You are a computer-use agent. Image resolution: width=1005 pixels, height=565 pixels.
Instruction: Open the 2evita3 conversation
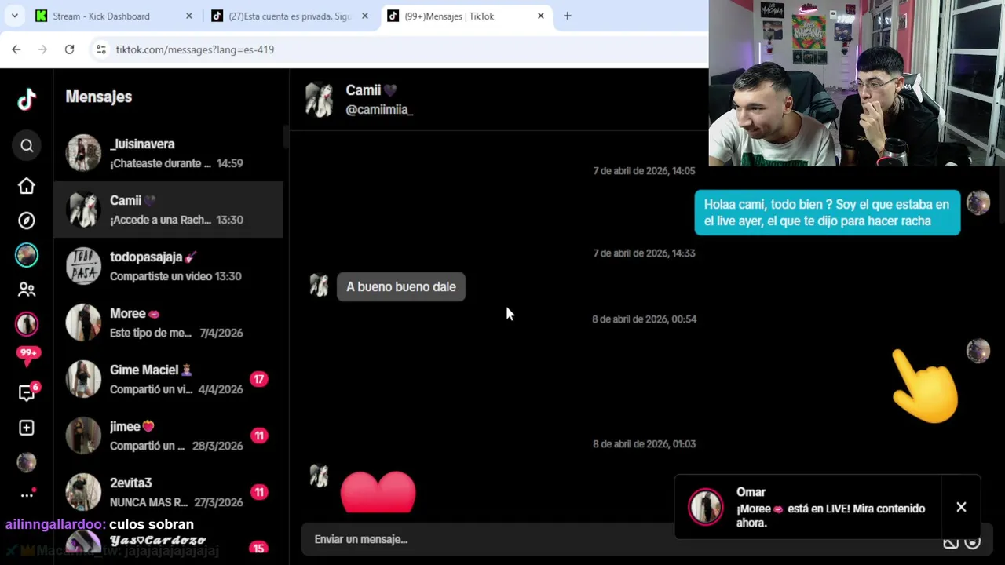[x=168, y=492]
